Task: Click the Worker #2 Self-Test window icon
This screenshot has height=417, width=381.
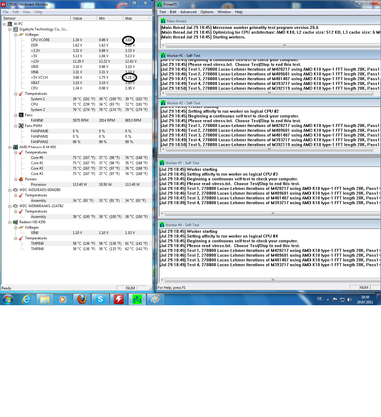Action: 163,103
